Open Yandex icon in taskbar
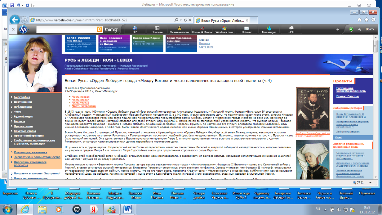The width and height of the screenshot is (382, 215). [x=93, y=209]
